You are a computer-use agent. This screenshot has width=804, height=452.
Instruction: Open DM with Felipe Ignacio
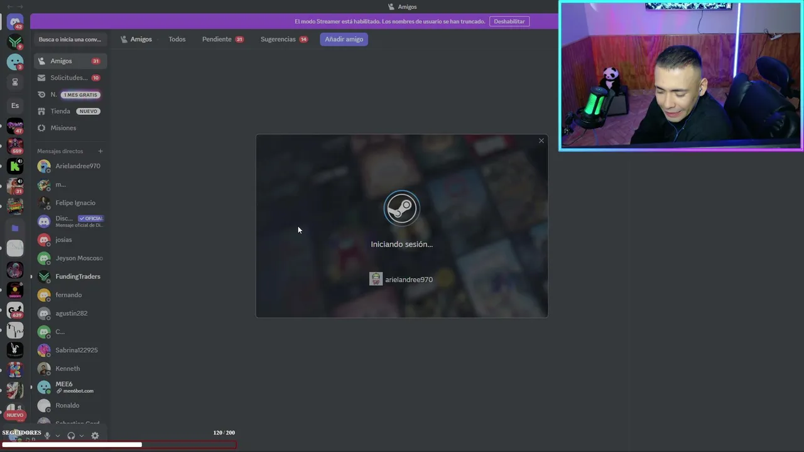coord(70,203)
